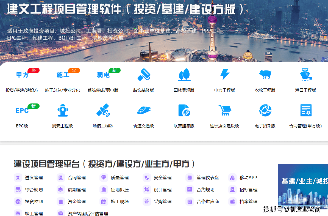The height and width of the screenshot is (216, 328).
Task: Click the shield icon beside 安全管理
Action: [x=147, y=178]
